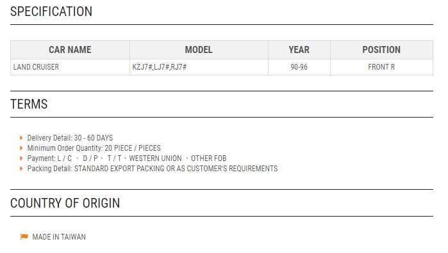Select the MODEL column header
Viewport: 448px width, 253px height.
tap(199, 50)
